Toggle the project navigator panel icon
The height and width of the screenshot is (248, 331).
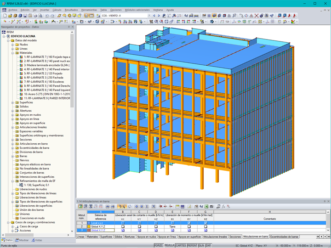pyautogui.click(x=86, y=16)
